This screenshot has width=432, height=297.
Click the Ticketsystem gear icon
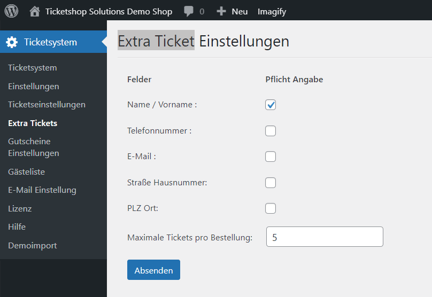pos(12,42)
